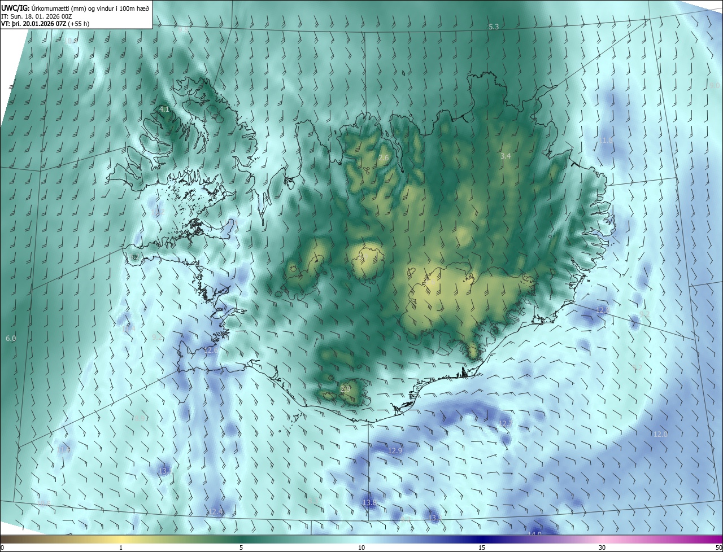Click the 'VT: þri. 20.01.2026 07Z (+55 h)' line

(45, 24)
